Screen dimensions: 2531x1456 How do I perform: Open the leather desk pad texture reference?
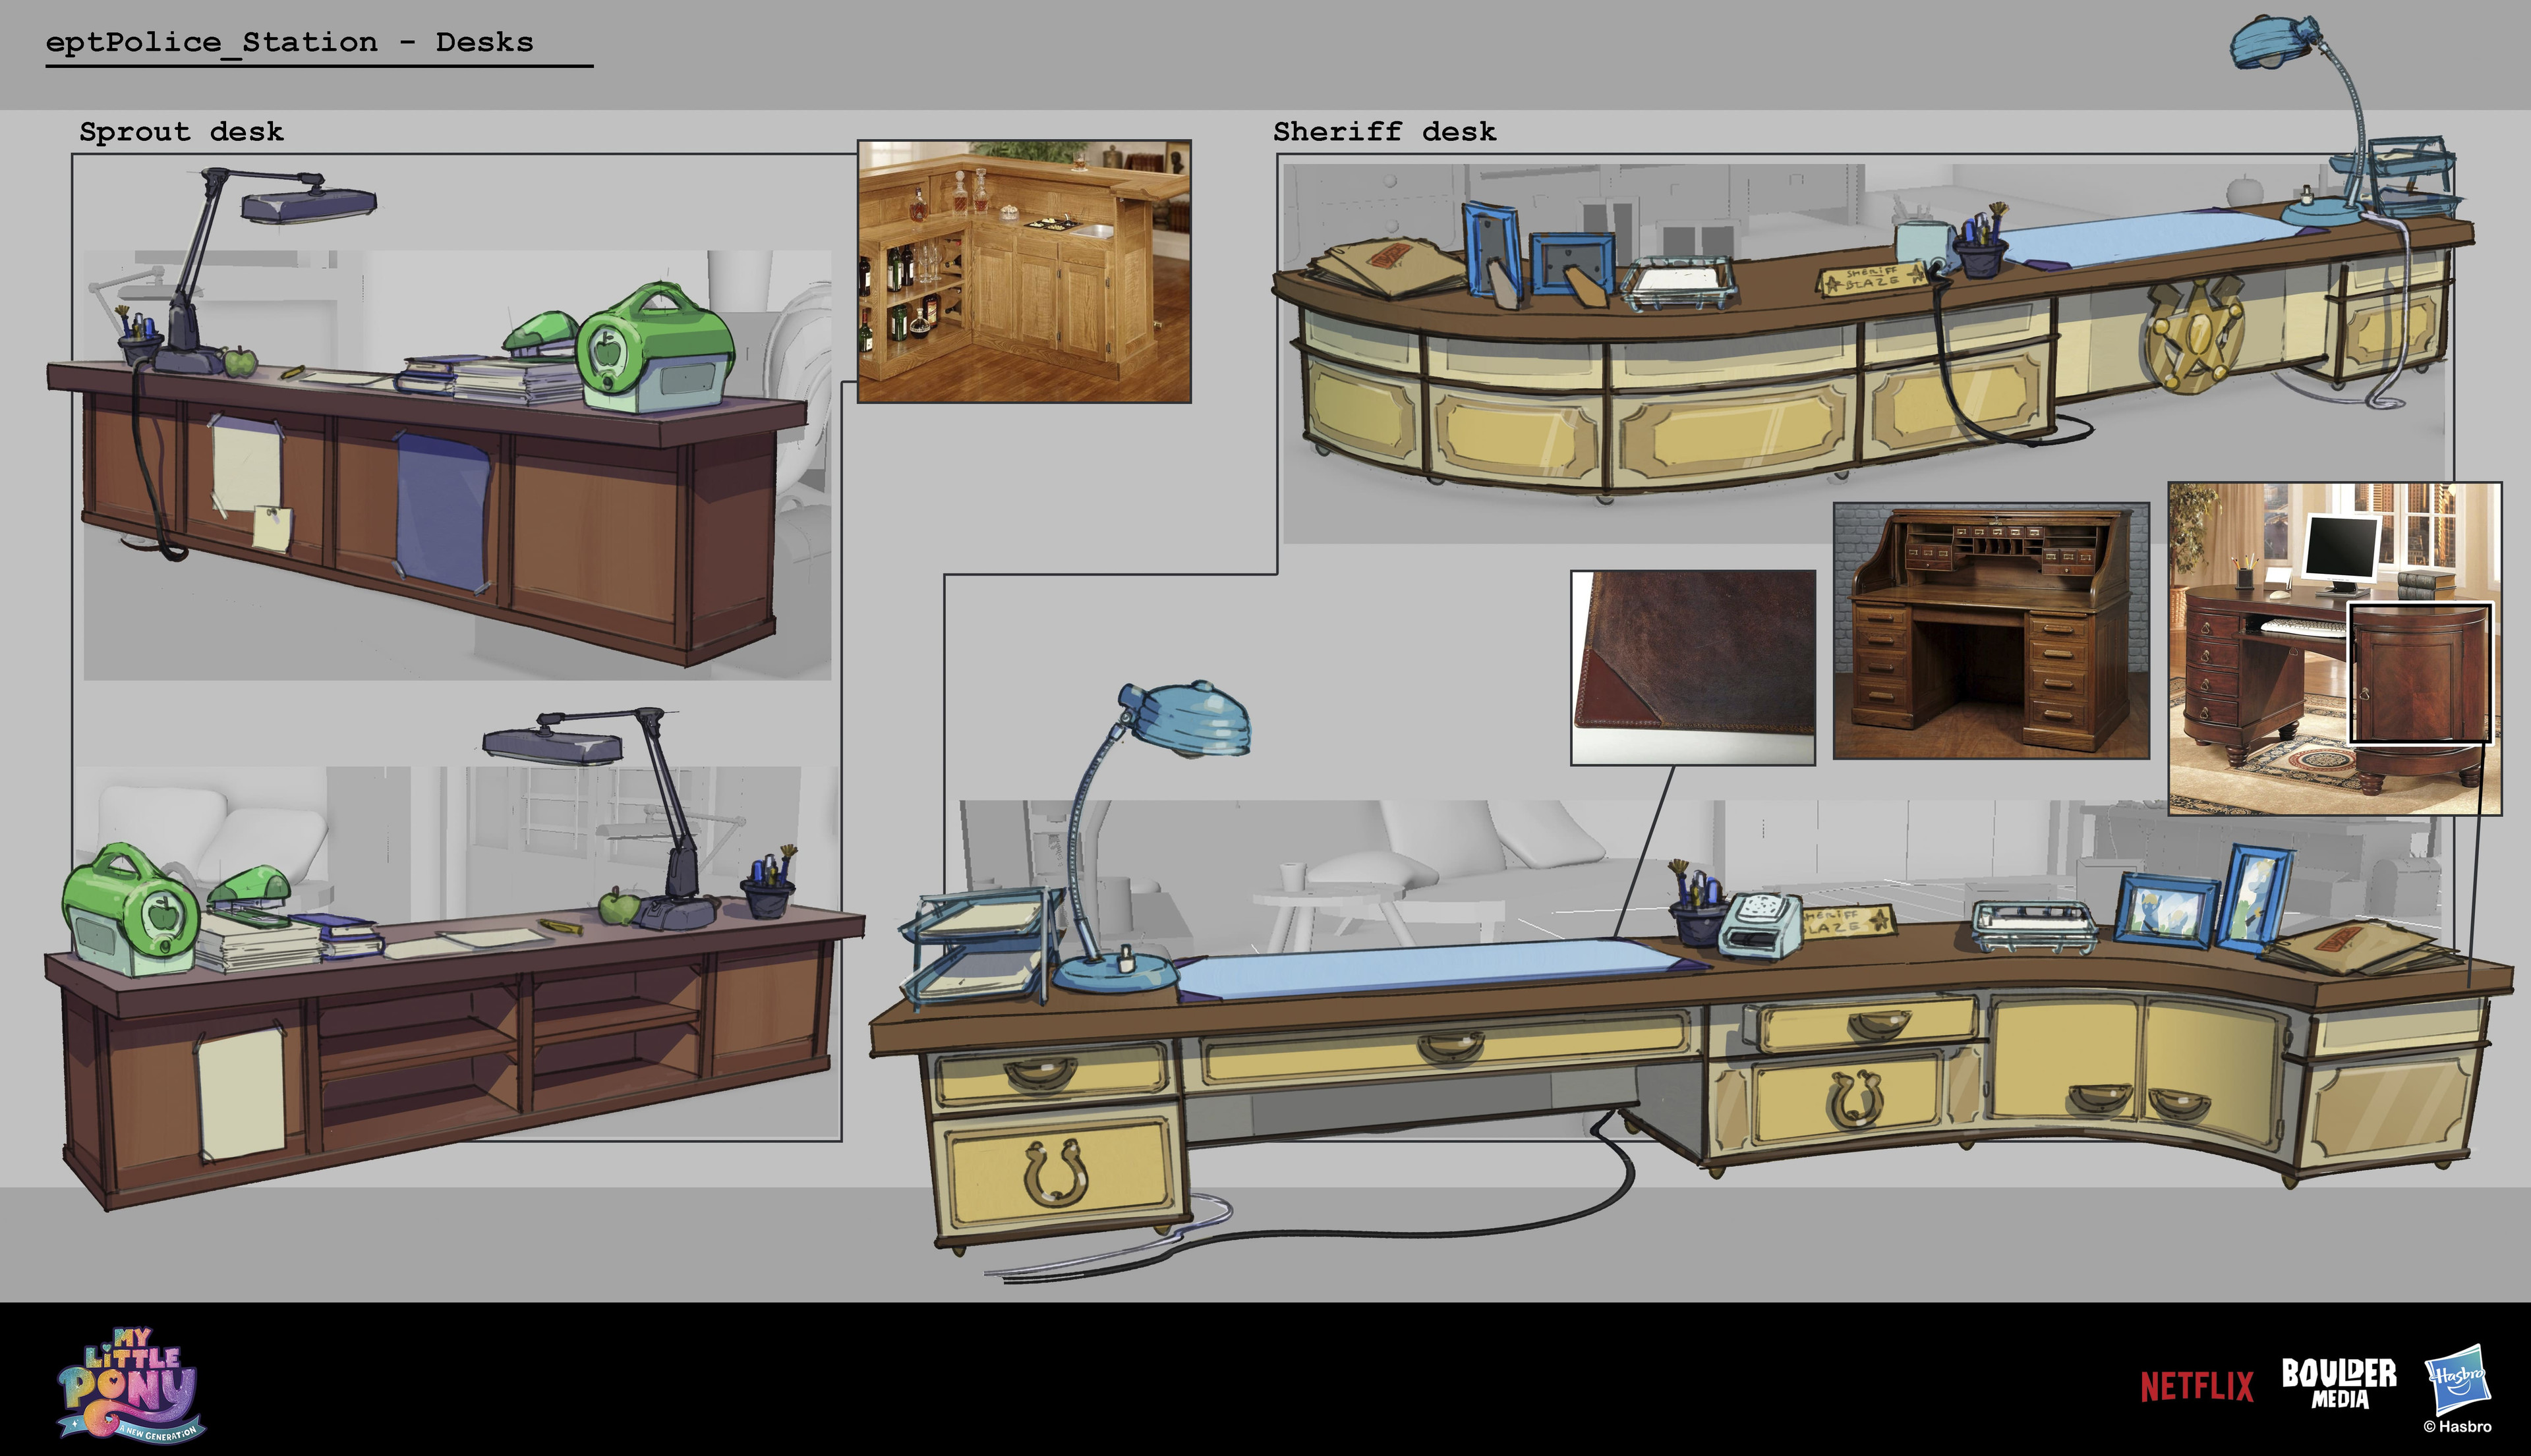coord(1693,667)
